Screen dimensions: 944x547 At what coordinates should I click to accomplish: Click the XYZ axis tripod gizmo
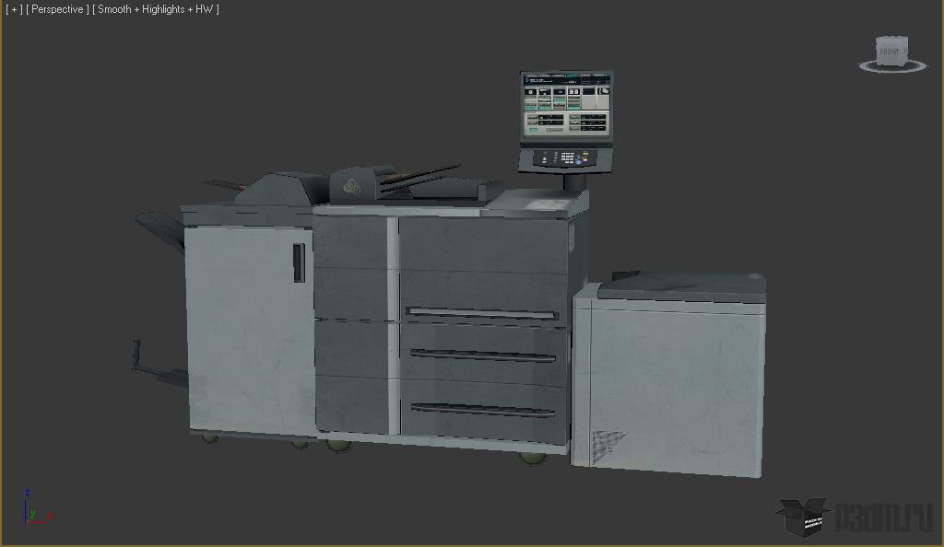click(33, 508)
